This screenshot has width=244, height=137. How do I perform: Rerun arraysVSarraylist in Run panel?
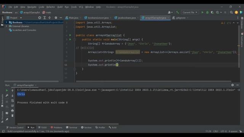7,91
